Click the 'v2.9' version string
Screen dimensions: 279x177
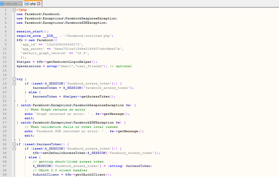pyautogui.click(x=82, y=53)
